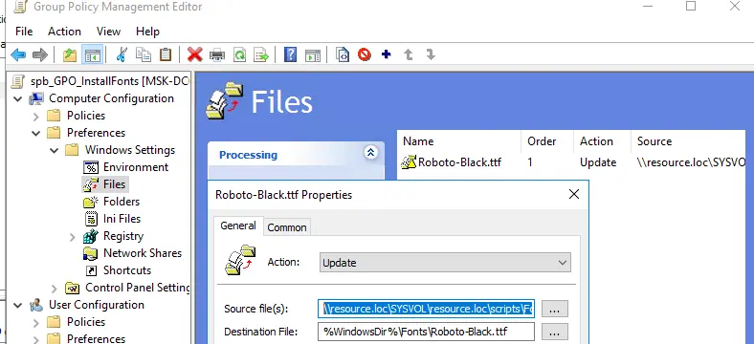
Task: Open Help using the question mark icon
Action: pos(291,54)
